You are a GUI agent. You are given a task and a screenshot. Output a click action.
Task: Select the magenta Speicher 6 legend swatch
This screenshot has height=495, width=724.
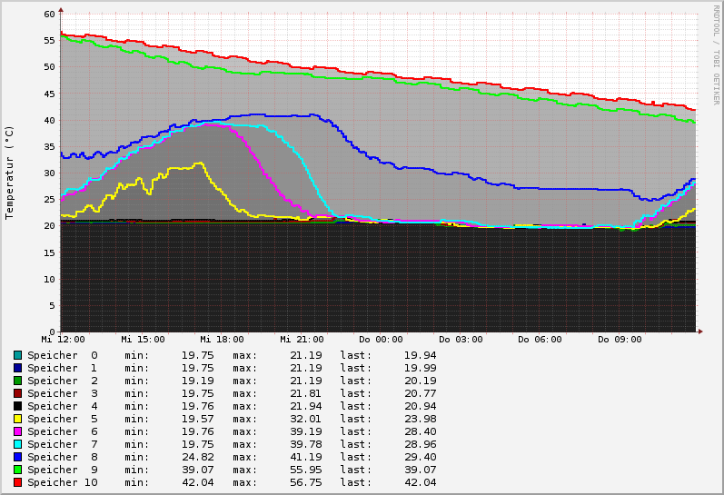(17, 431)
